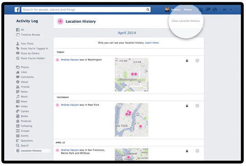Go to Home in the top bar
Image resolution: width=246 pixels, height=166 pixels.
tap(188, 10)
